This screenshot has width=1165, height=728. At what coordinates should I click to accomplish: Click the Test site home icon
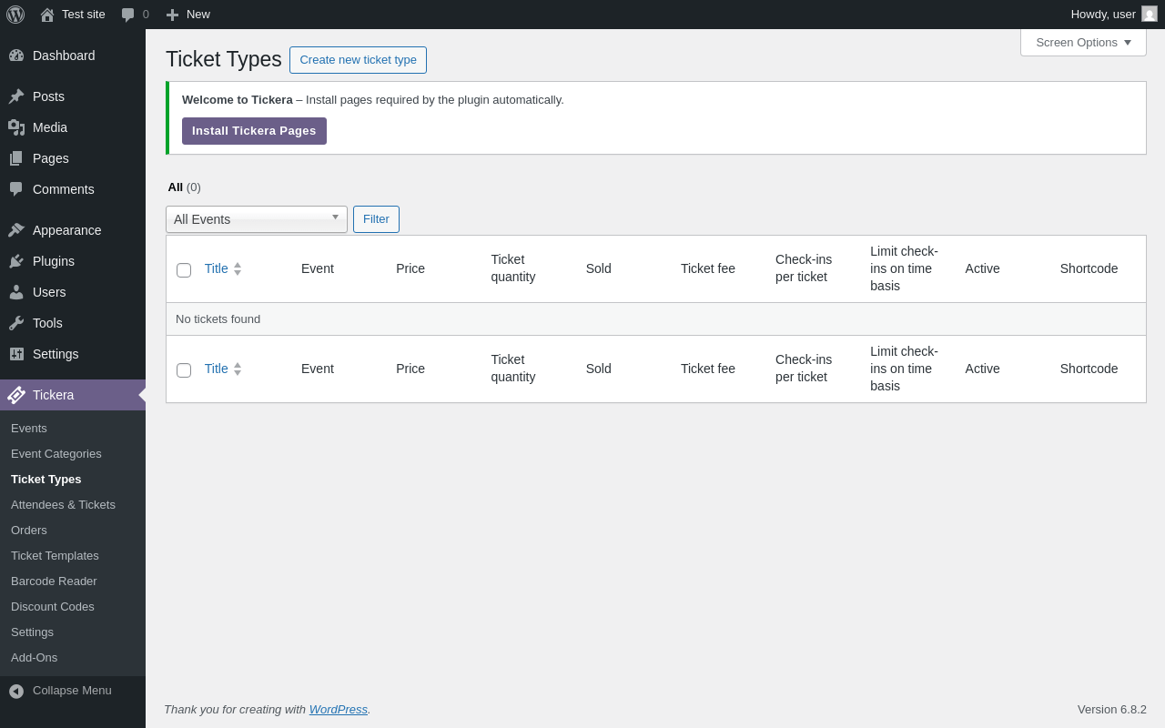point(47,15)
